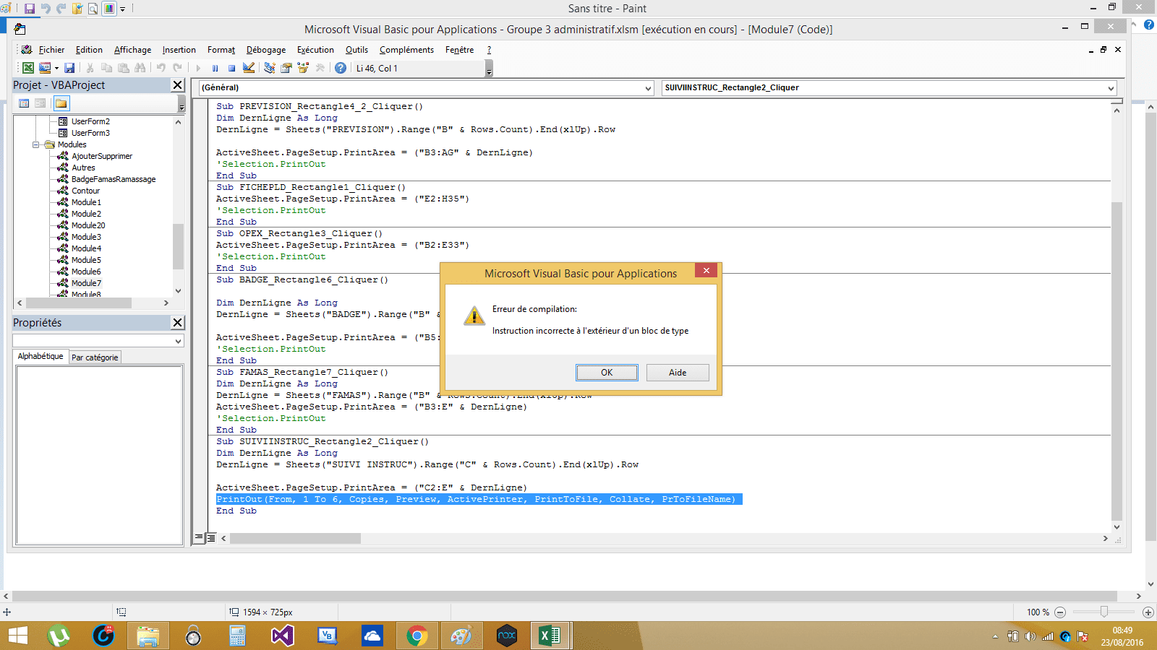Click OK in the compilation error dialog
Viewport: 1157px width, 650px height.
click(x=607, y=373)
